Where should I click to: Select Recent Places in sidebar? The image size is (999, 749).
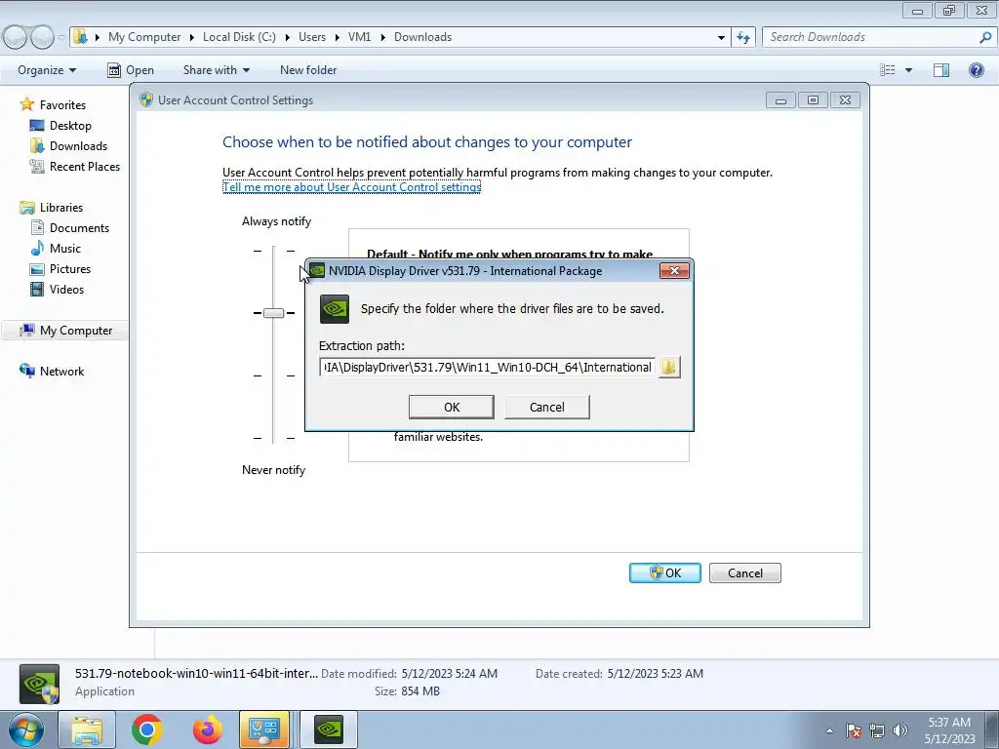click(85, 166)
